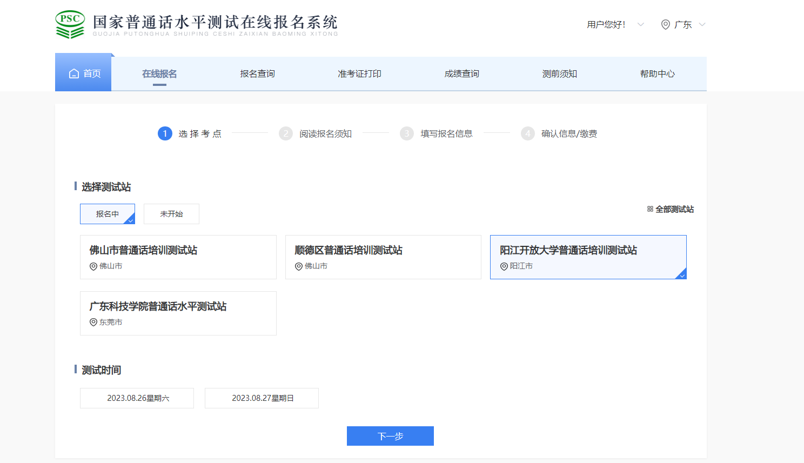
Task: Open the 在线报名 tab
Action: tap(159, 73)
